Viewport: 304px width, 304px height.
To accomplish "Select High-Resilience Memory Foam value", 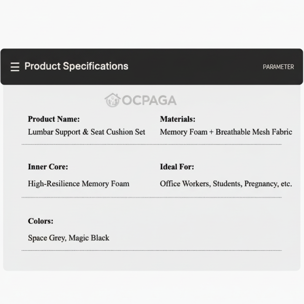I will tap(78, 184).
